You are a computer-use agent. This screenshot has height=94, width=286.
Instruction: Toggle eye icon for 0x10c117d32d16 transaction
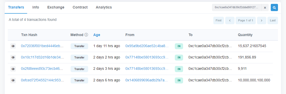pos(13,57)
